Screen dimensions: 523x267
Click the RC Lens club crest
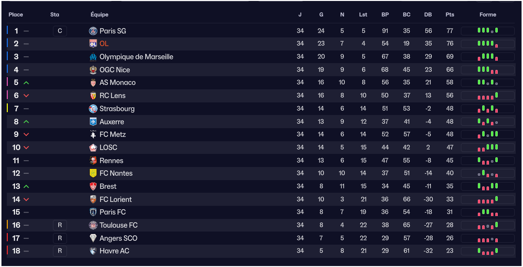pyautogui.click(x=93, y=96)
